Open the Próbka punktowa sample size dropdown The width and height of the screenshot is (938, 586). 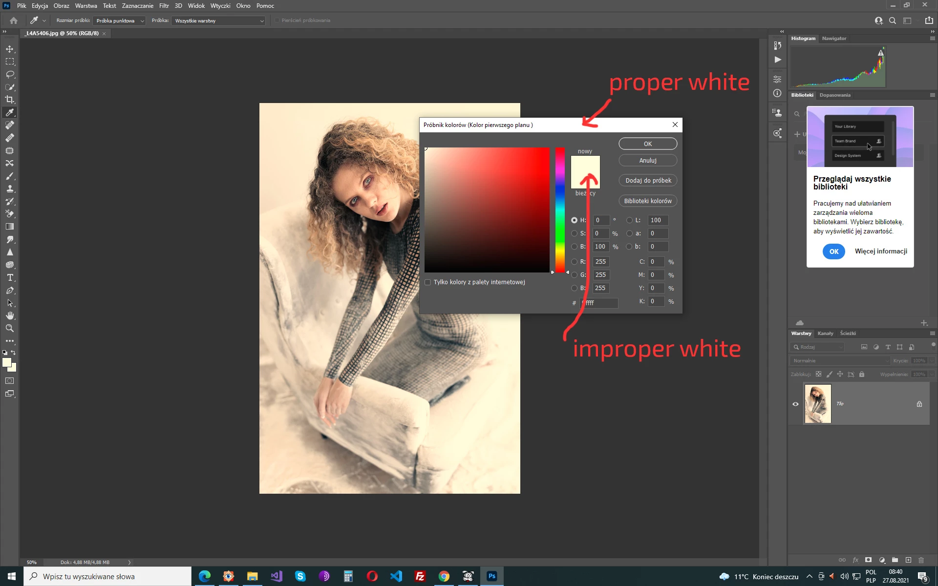(x=120, y=21)
